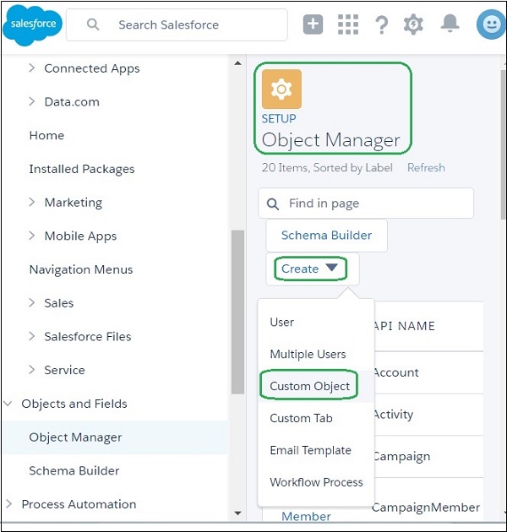Screen dimensions: 507x532
Task: Pick Workflow Process from the dropdown
Action: pos(316,482)
